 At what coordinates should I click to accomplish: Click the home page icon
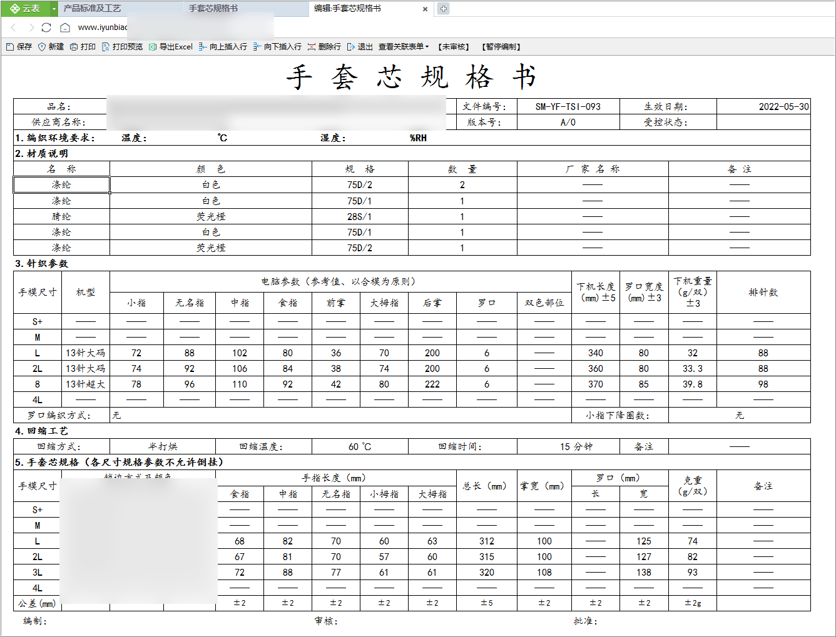click(65, 28)
